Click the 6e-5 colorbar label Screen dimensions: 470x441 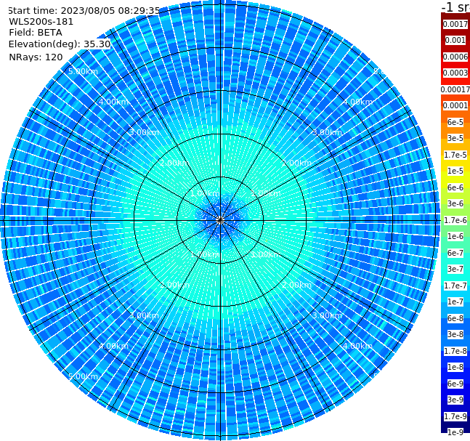click(x=455, y=122)
